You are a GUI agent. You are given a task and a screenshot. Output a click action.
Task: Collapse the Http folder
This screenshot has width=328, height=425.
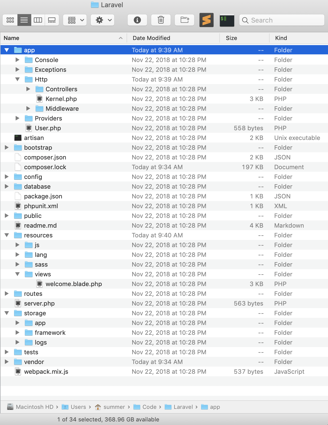tap(17, 79)
